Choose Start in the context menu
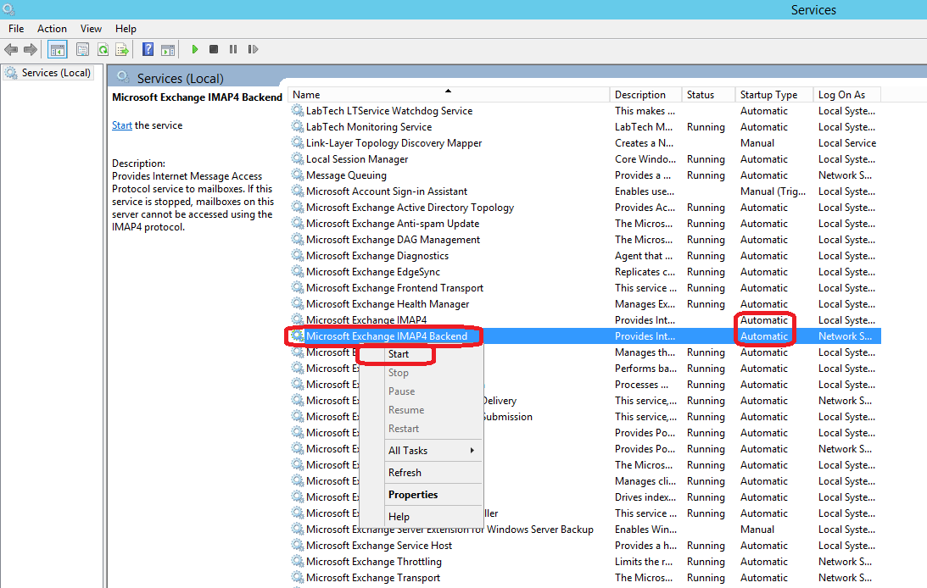This screenshot has width=927, height=588. point(399,354)
